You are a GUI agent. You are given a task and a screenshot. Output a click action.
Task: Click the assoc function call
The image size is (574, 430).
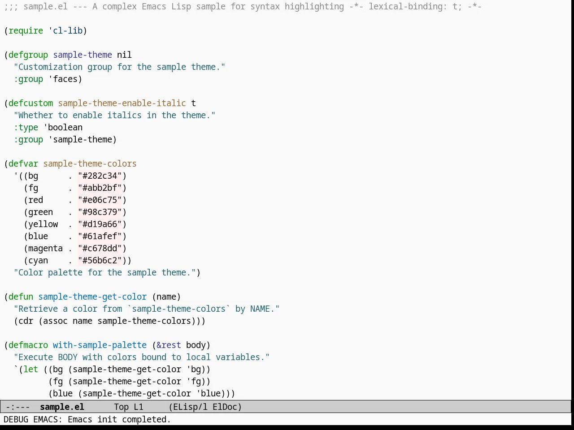56,321
